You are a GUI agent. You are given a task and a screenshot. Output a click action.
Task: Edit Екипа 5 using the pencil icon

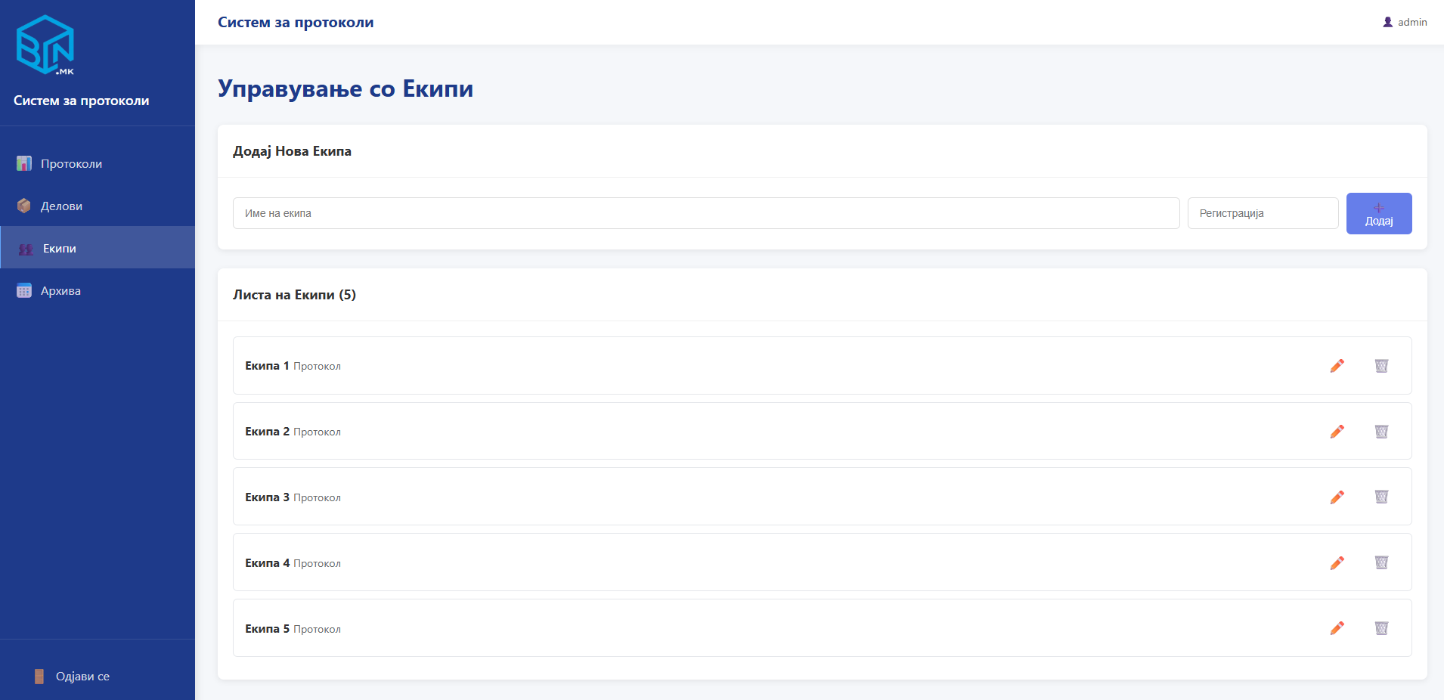point(1337,628)
